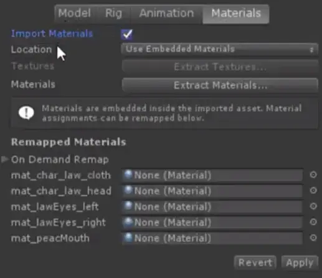Select the mat_char_law_cloth material field

[212, 175]
